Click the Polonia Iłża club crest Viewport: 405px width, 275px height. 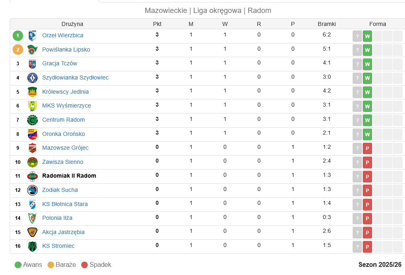tap(32, 218)
